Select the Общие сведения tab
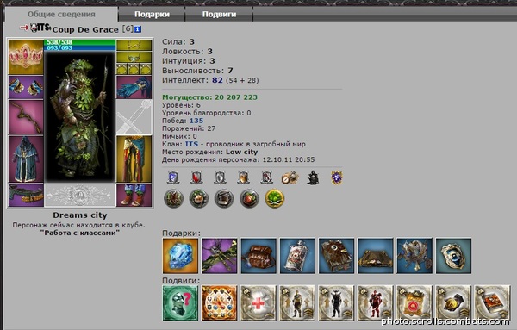Image resolution: width=517 pixels, height=330 pixels. coord(61,14)
